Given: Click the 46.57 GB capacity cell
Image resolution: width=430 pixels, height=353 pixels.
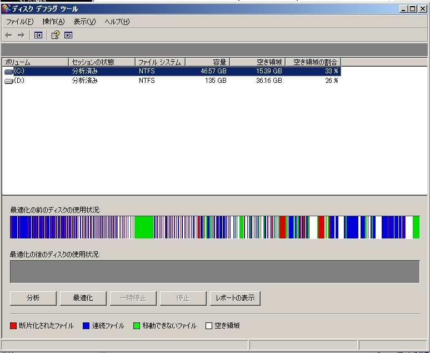Looking at the screenshot, I should 214,71.
